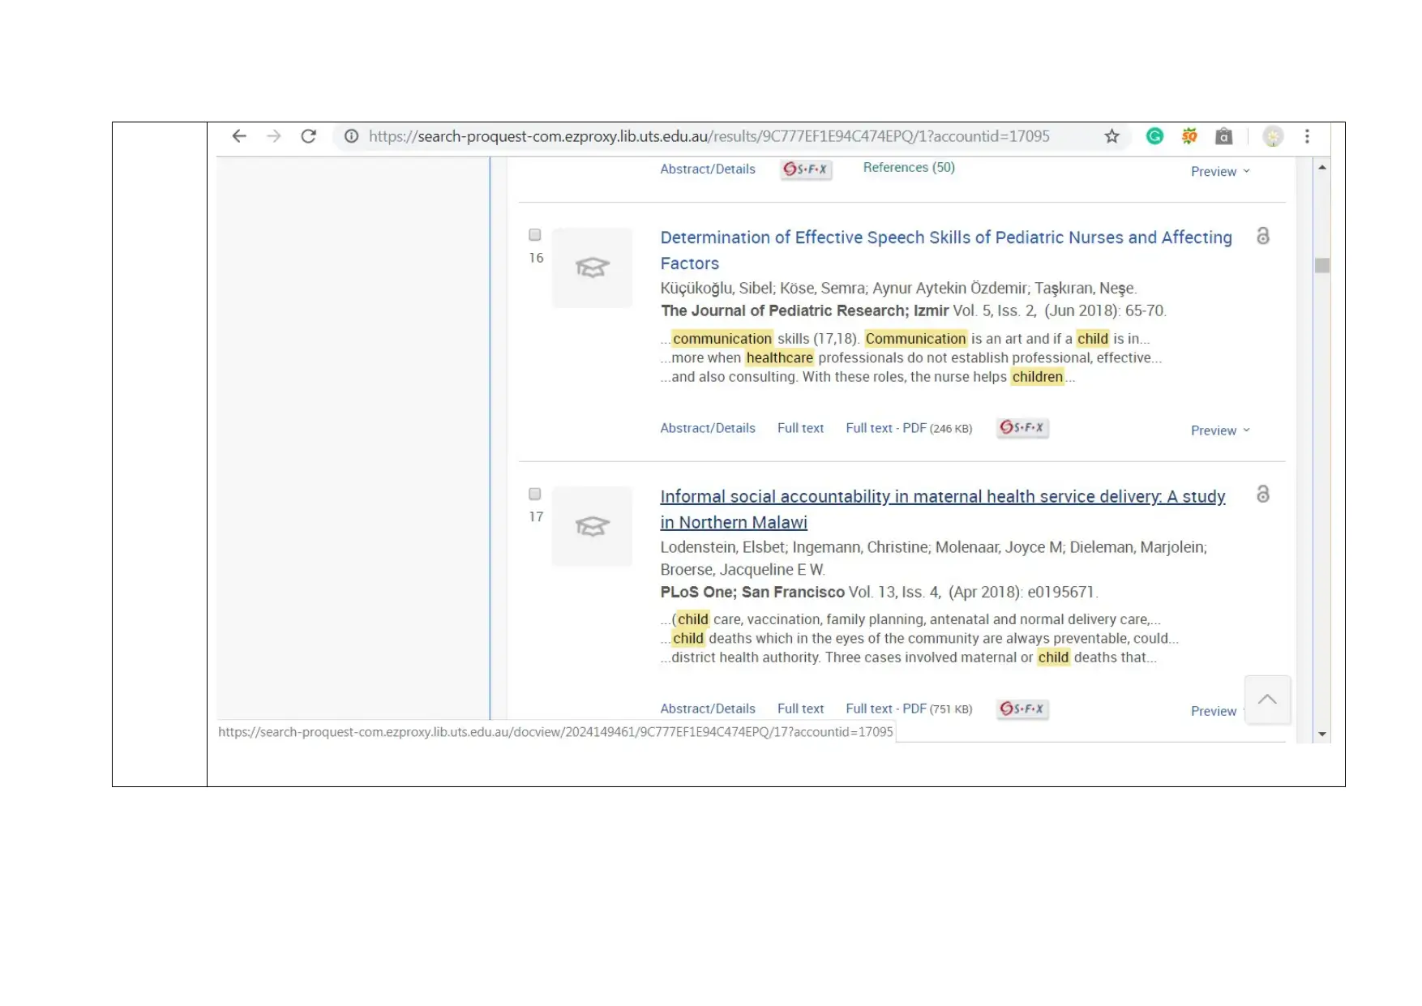Image resolution: width=1422 pixels, height=1006 pixels.
Task: Click the scholarly journal thumbnail for result 16
Action: tap(592, 268)
